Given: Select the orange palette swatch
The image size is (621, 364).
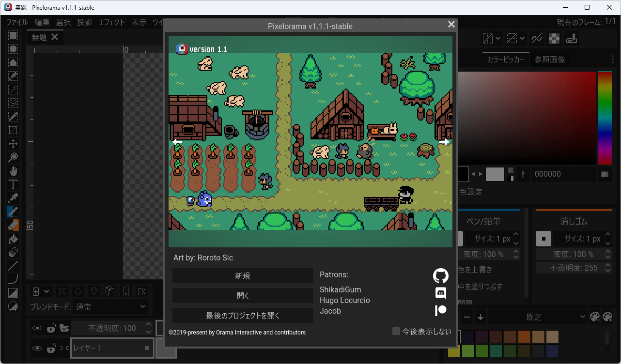Looking at the screenshot, I should point(524,336).
